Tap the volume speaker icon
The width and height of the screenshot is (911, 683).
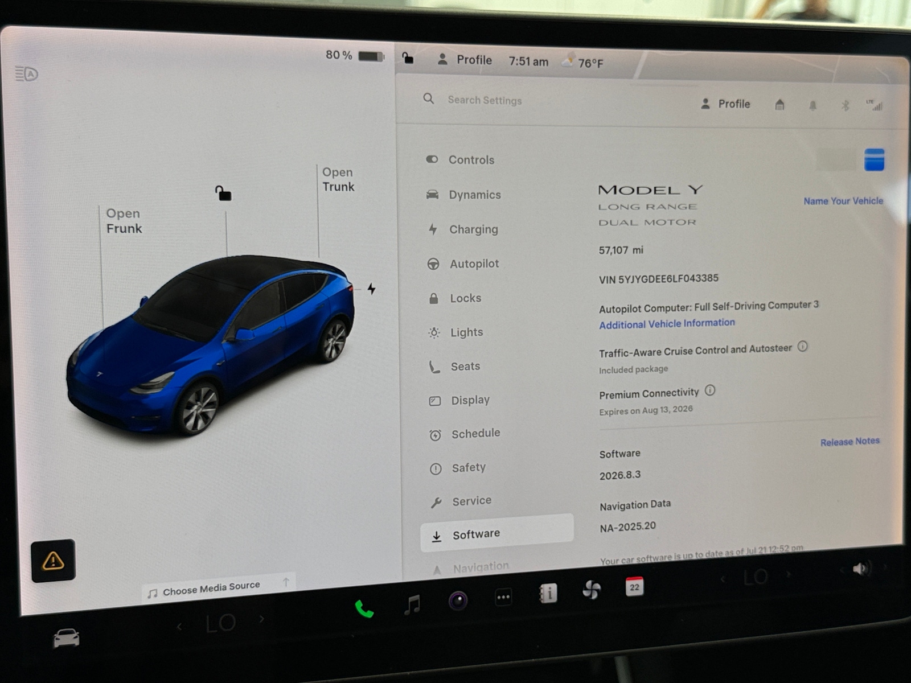861,569
